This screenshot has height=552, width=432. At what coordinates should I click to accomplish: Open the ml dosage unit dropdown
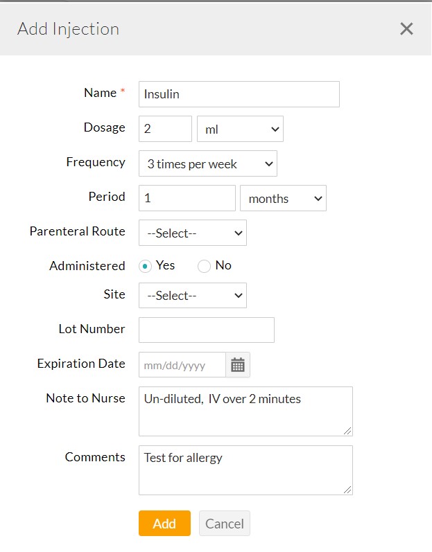tap(240, 129)
